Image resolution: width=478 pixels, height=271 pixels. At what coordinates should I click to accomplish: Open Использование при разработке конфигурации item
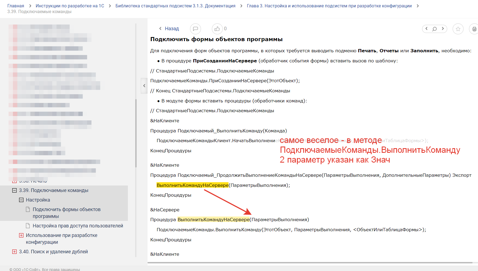click(x=62, y=239)
